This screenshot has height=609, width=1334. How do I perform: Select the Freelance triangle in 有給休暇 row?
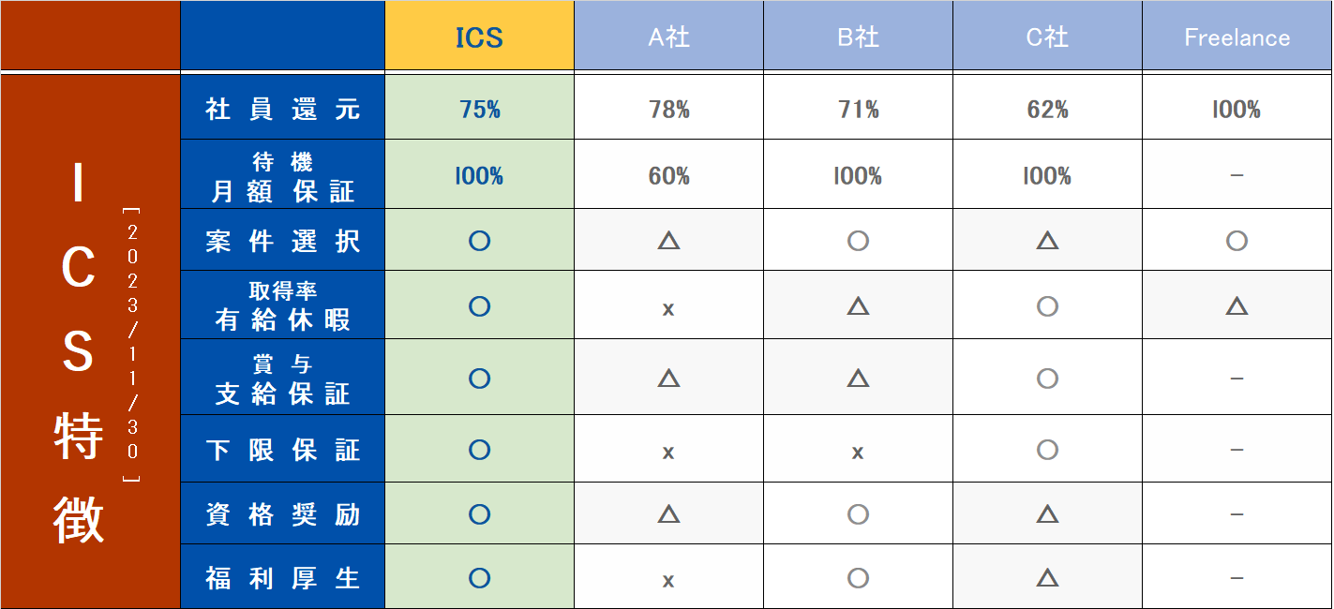(x=1237, y=306)
